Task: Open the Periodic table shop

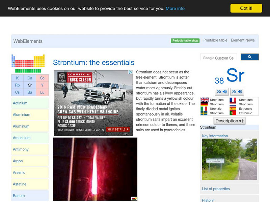Action: (x=185, y=40)
